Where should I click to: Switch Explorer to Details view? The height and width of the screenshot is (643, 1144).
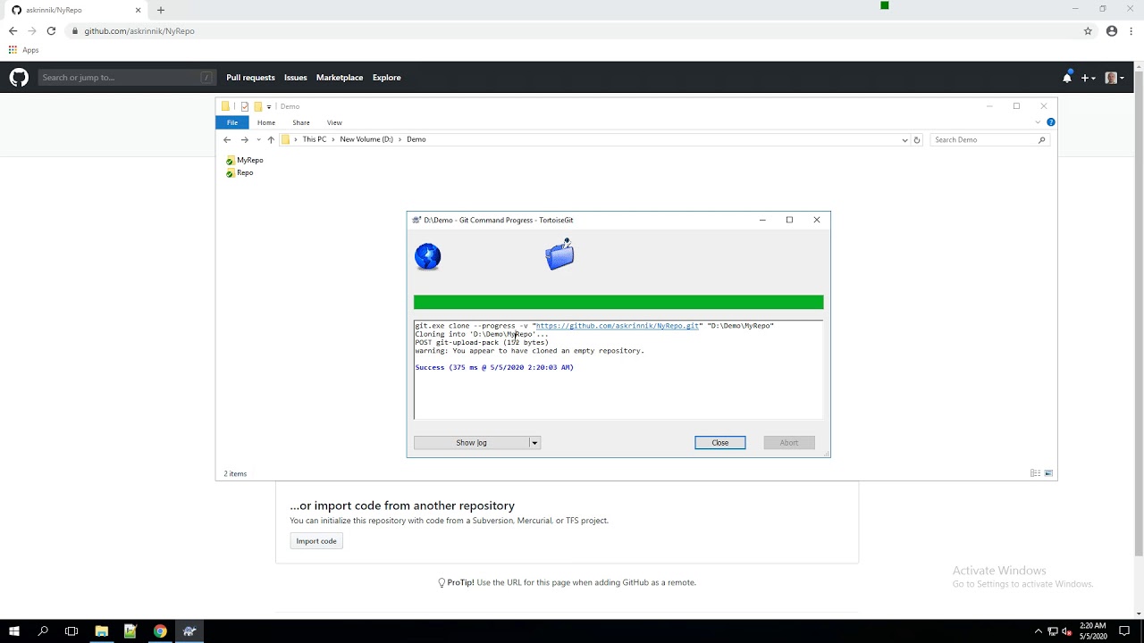(x=1035, y=473)
